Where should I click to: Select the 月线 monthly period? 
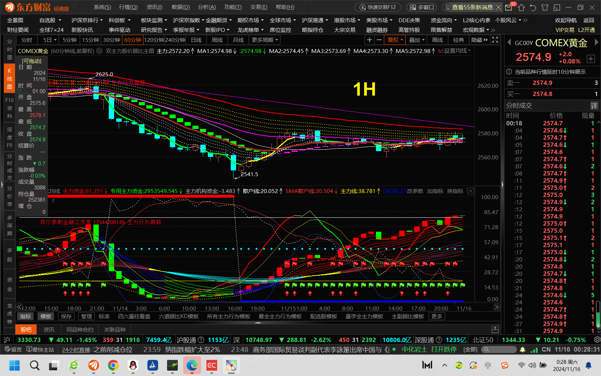point(238,40)
